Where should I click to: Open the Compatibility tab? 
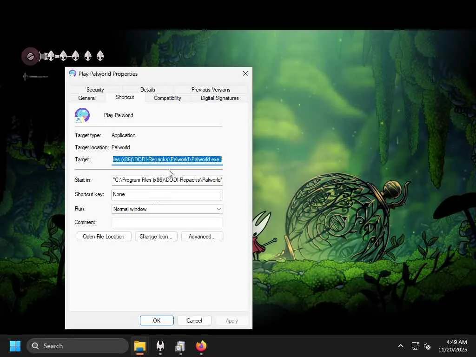(x=167, y=98)
